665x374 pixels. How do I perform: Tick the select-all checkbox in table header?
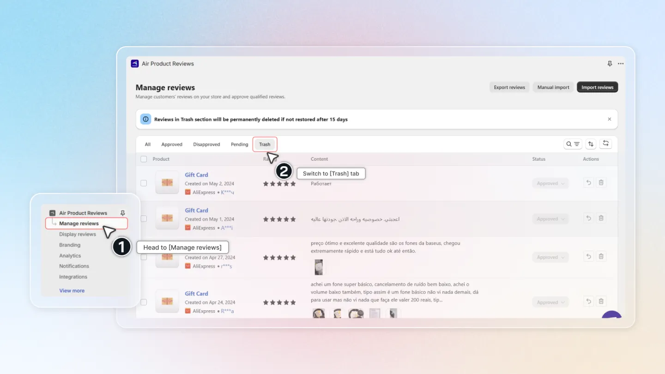[x=144, y=159]
